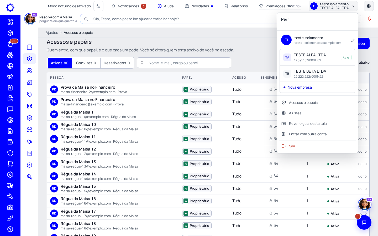Open the single price tag icon in the settings sidebar
Viewport: 378px width, 236px height.
pos(29,94)
